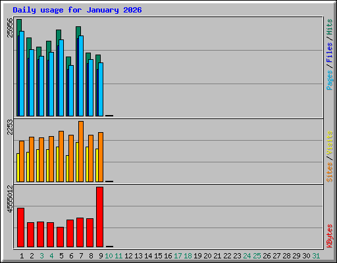Click the Hits legend label

pos(329,27)
